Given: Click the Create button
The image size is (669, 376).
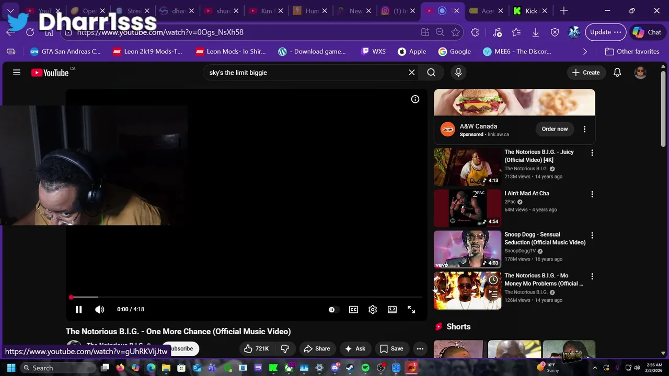Looking at the screenshot, I should tap(586, 73).
